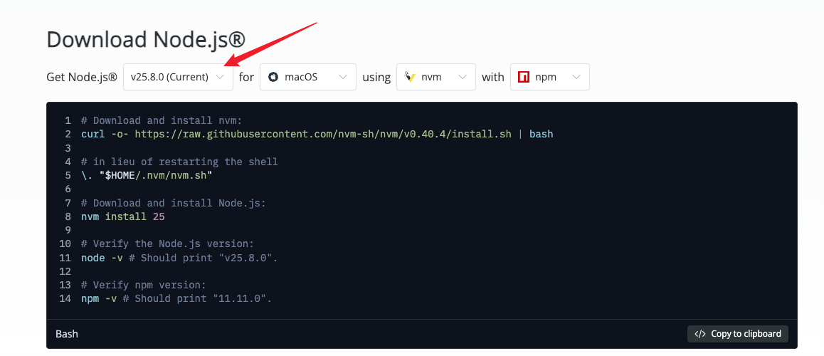Click the '# Download and install nvm:' comment
Screen dimensions: 824x356
pos(162,120)
